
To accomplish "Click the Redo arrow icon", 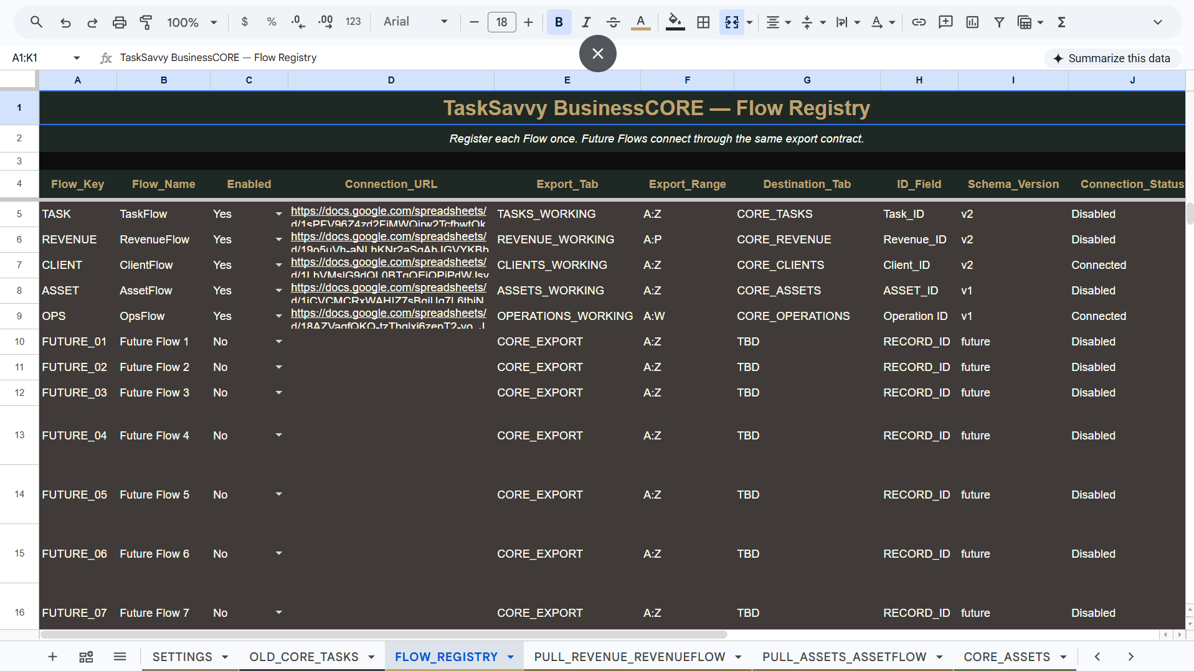I will [x=92, y=22].
